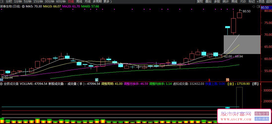Click the 52.34 low price label

[x=9, y=78]
